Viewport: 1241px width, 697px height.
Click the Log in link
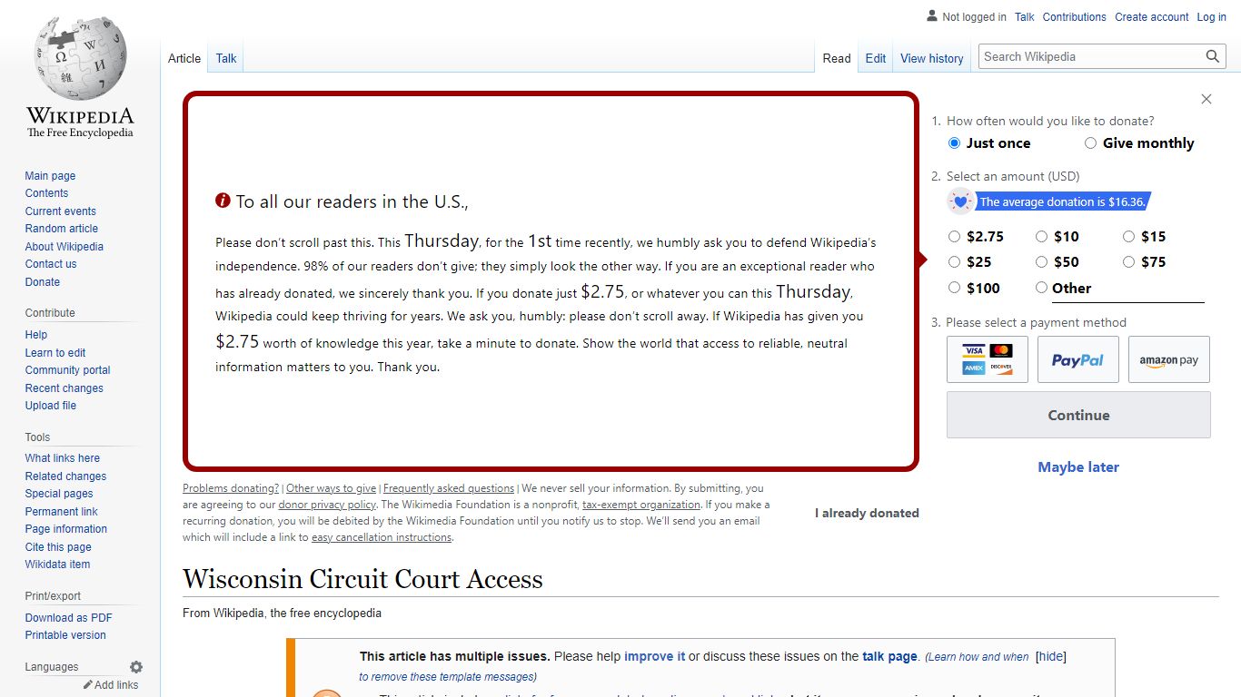(1212, 17)
